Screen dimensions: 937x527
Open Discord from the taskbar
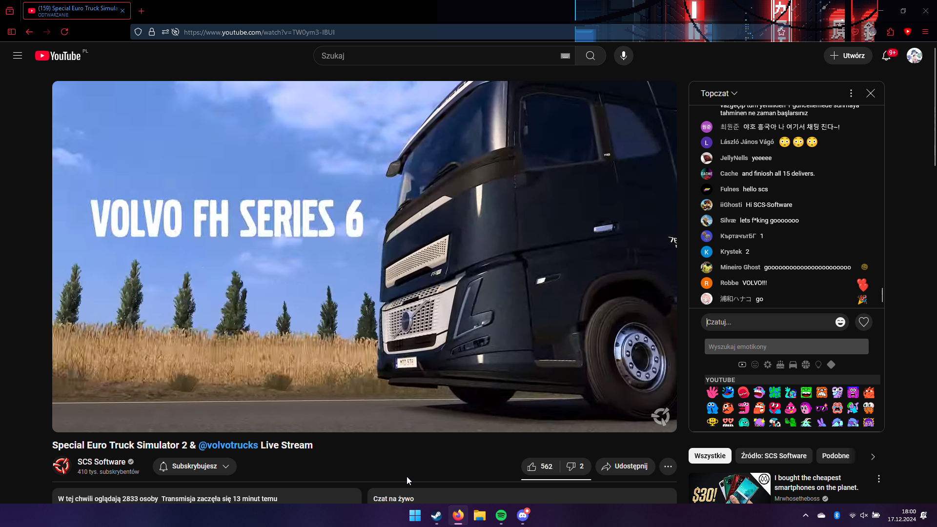click(x=523, y=515)
